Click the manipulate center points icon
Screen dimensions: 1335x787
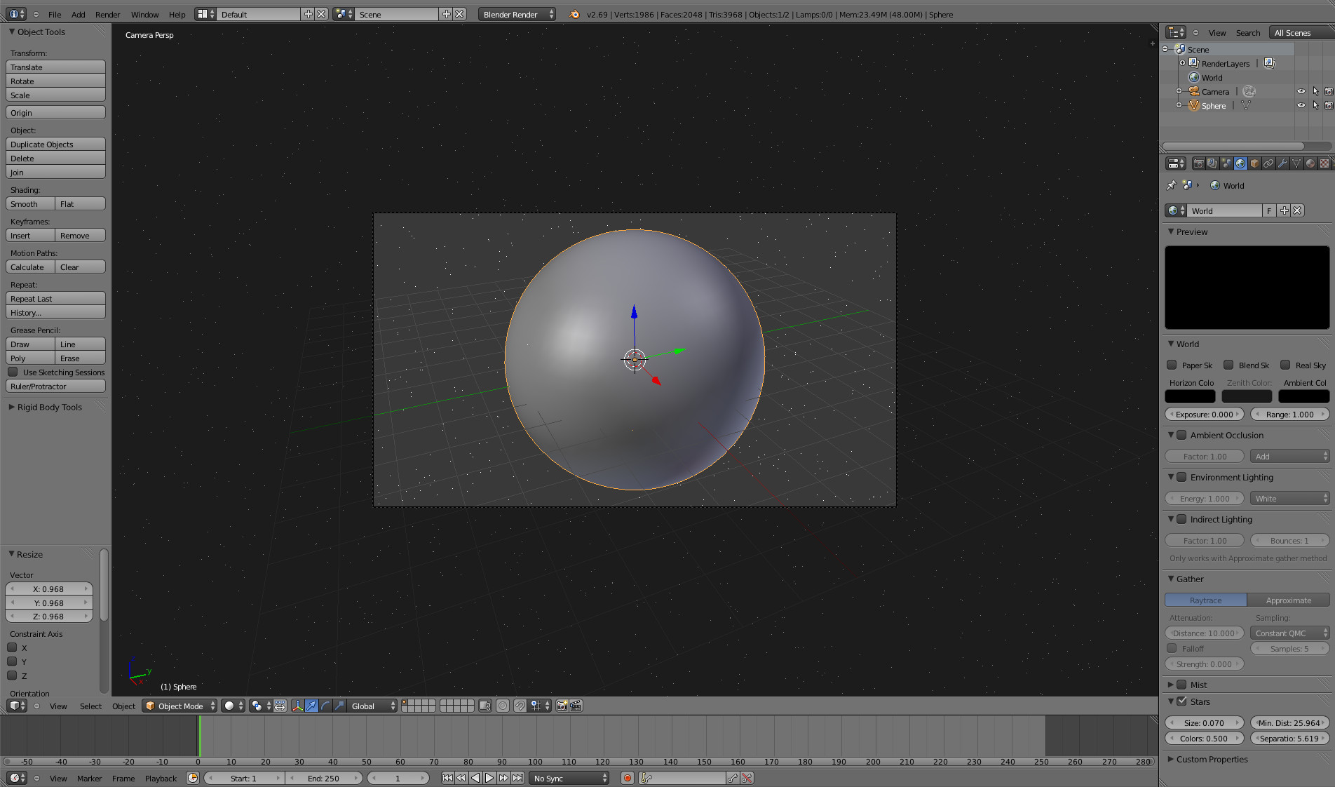click(x=280, y=706)
